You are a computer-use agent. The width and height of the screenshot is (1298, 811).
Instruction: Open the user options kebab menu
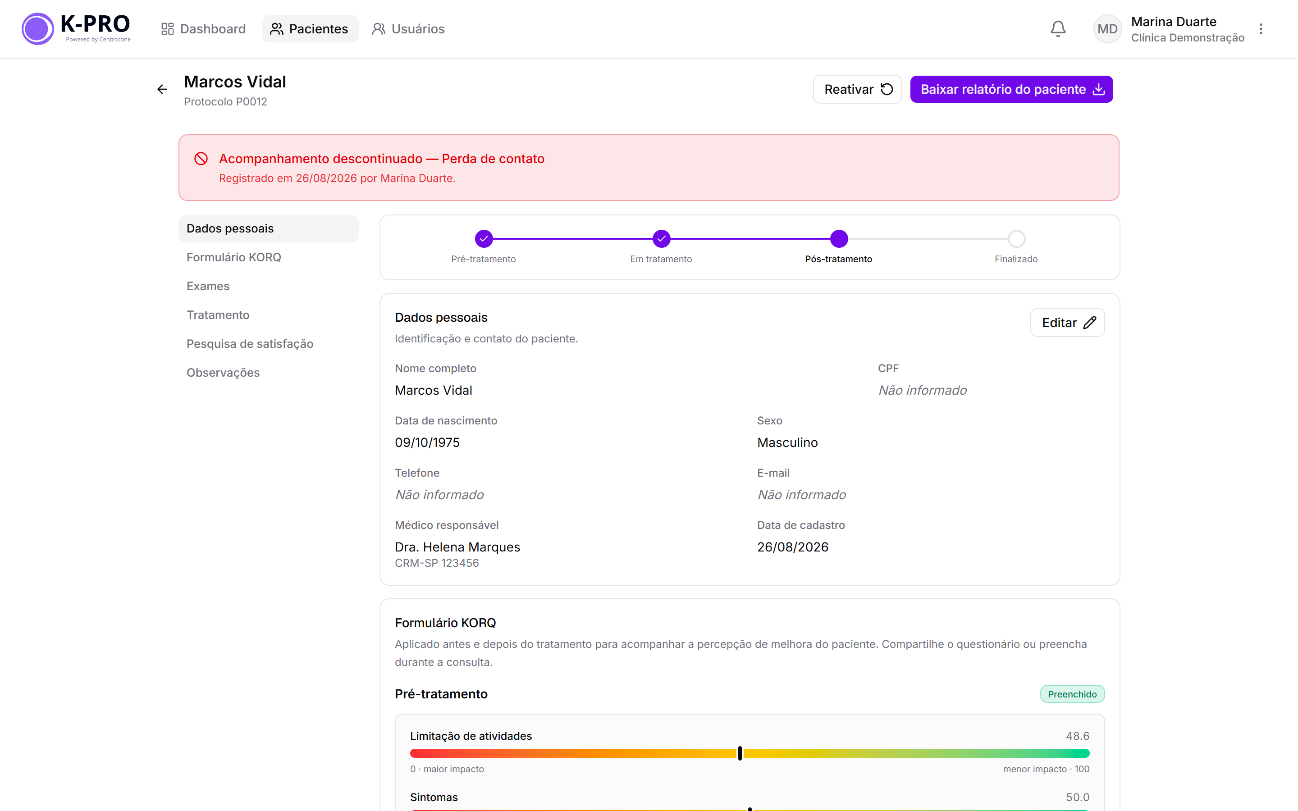(1261, 28)
